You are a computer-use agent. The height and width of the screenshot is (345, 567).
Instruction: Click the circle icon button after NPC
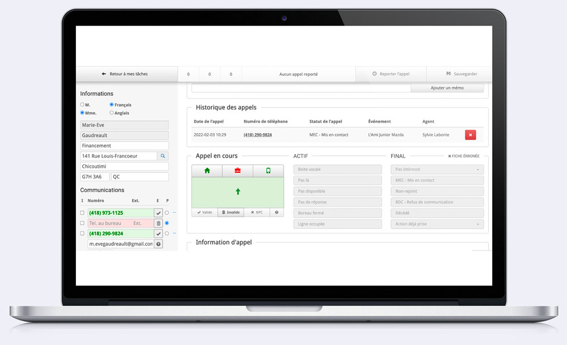[x=277, y=212]
